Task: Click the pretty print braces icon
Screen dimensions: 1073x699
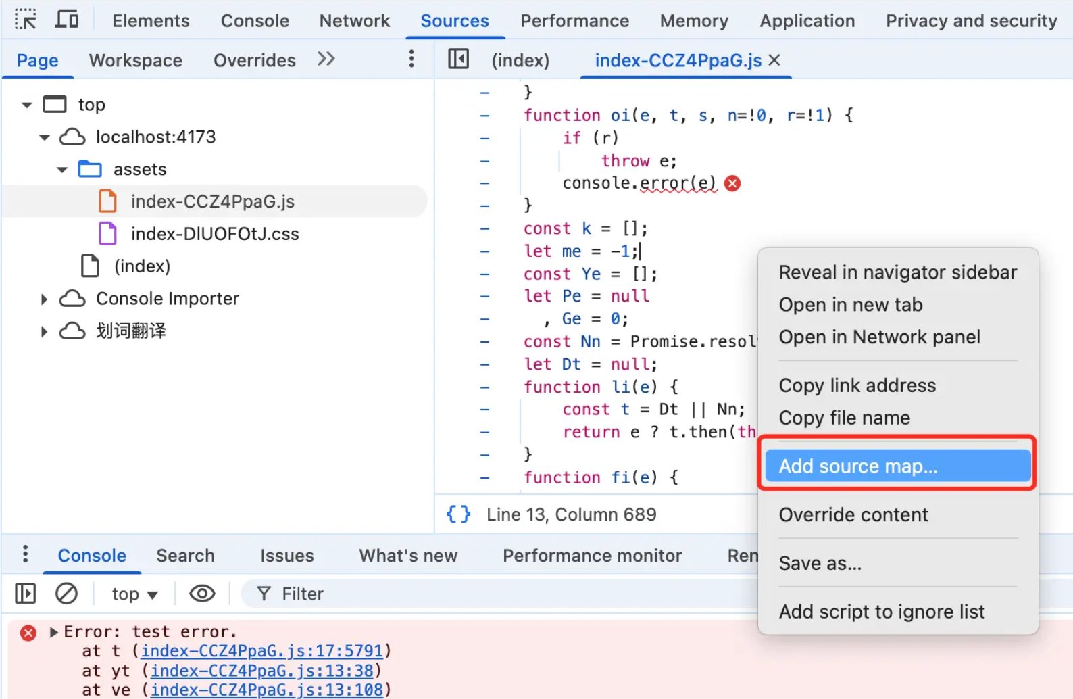Action: (458, 514)
